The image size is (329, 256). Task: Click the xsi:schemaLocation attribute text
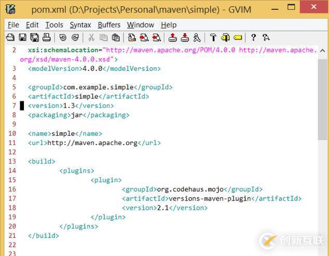[x=63, y=50]
